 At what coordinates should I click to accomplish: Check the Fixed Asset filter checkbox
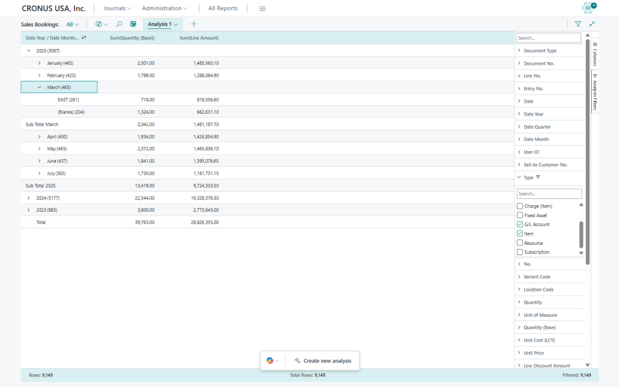pos(520,215)
